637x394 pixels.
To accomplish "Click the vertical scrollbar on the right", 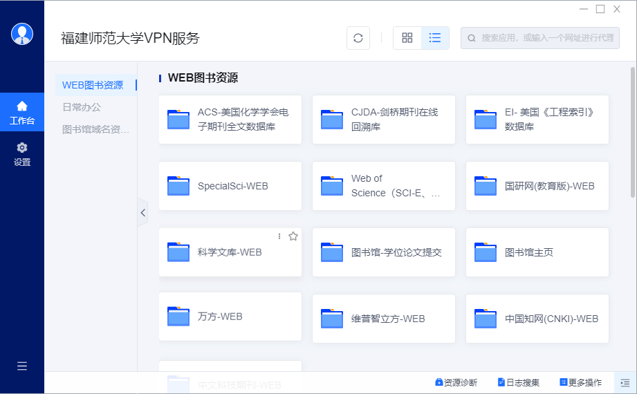I will coord(632,131).
